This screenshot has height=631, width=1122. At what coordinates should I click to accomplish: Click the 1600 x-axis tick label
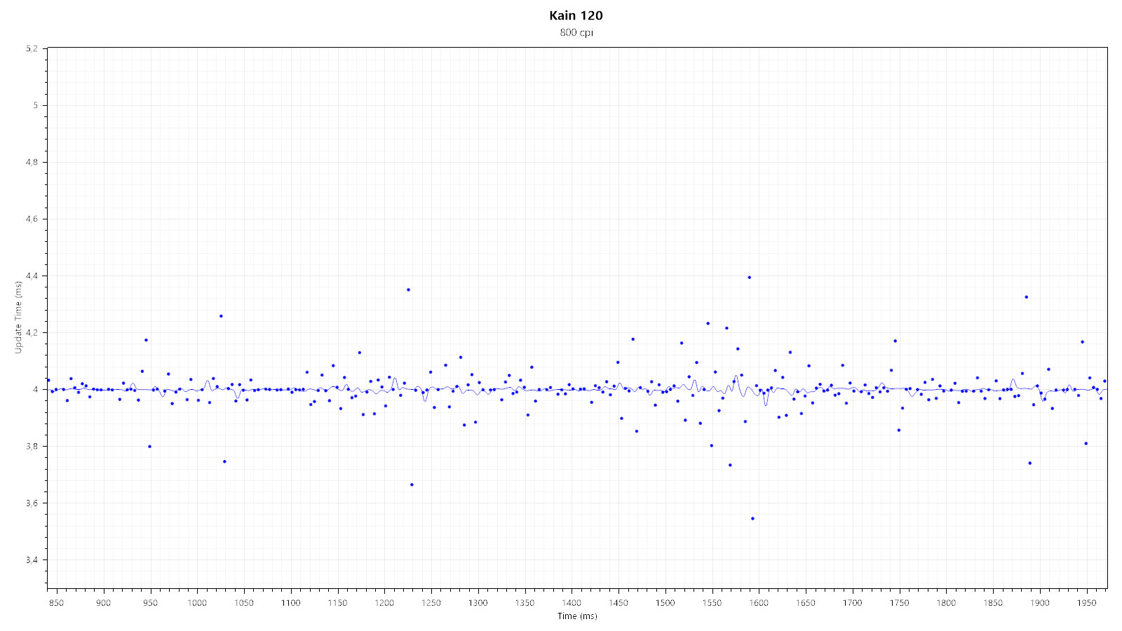[x=759, y=603]
